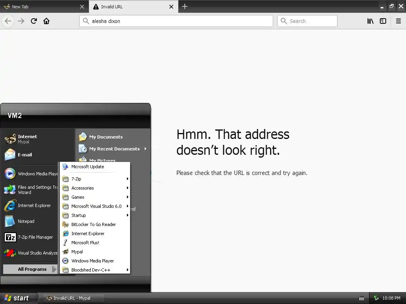Viewport: 406px width, 304px height.
Task: Click the Windows start button
Action: pos(18,298)
